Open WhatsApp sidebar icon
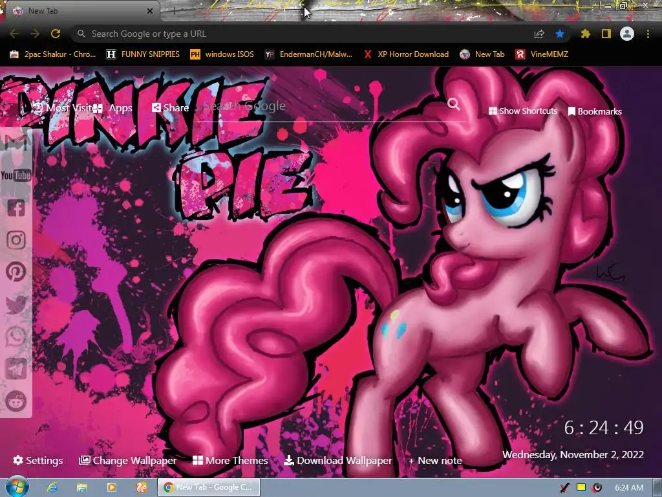This screenshot has width=662, height=497. click(x=16, y=337)
